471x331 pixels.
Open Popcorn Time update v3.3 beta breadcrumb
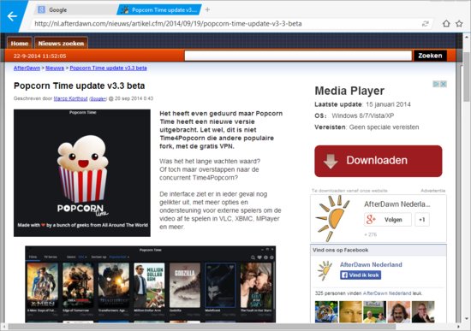[x=108, y=68]
